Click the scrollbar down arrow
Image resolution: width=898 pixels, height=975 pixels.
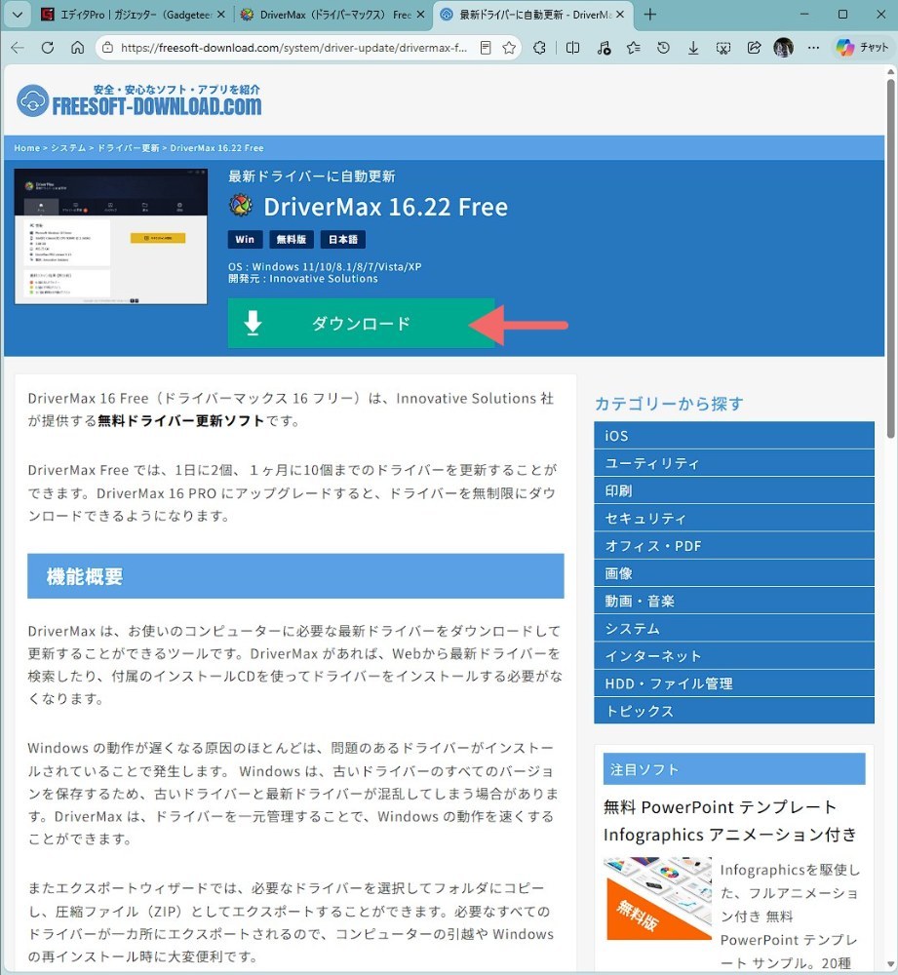pyautogui.click(x=890, y=965)
